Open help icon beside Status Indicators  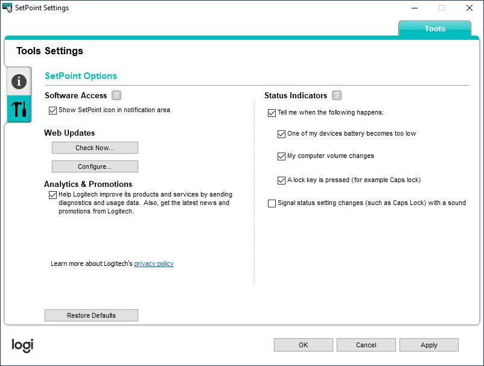point(337,95)
